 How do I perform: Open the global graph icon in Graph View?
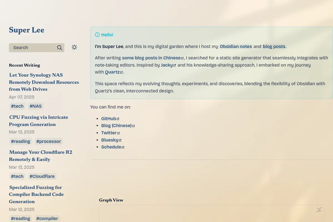(x=319, y=210)
